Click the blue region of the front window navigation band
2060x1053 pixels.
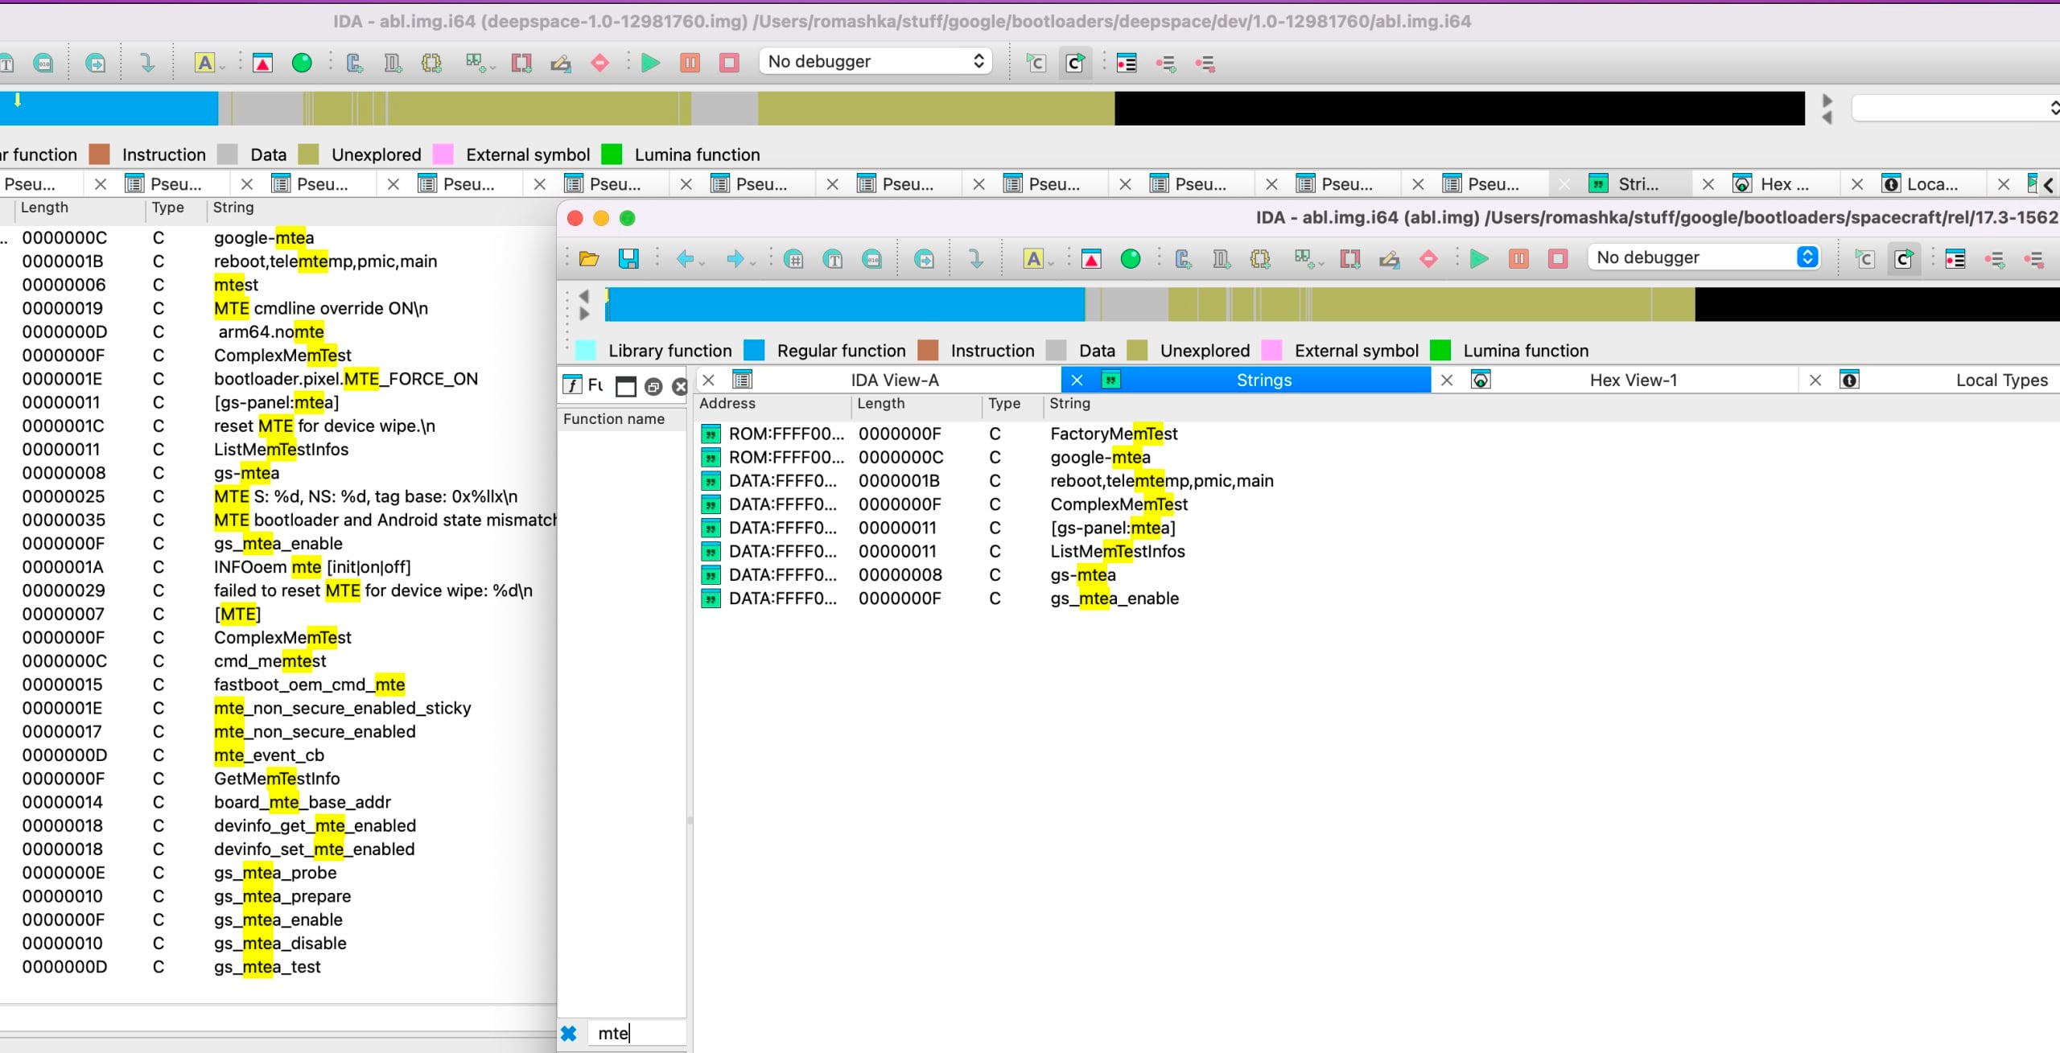tap(845, 305)
